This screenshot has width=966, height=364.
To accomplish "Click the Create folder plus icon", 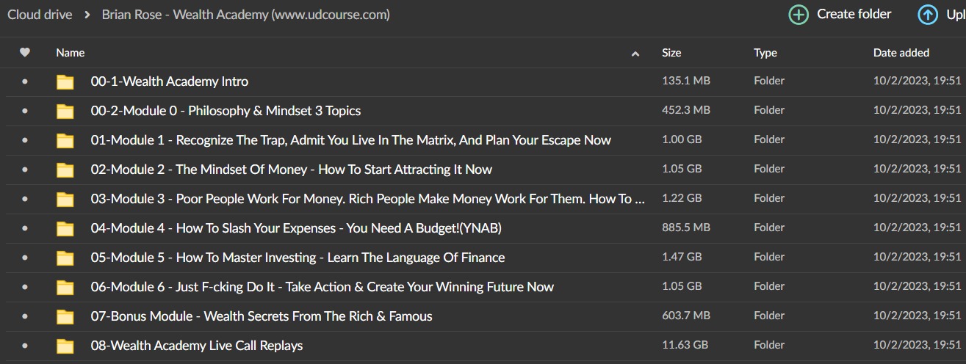I will pos(799,15).
